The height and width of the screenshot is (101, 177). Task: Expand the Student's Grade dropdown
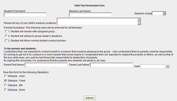coord(164,13)
